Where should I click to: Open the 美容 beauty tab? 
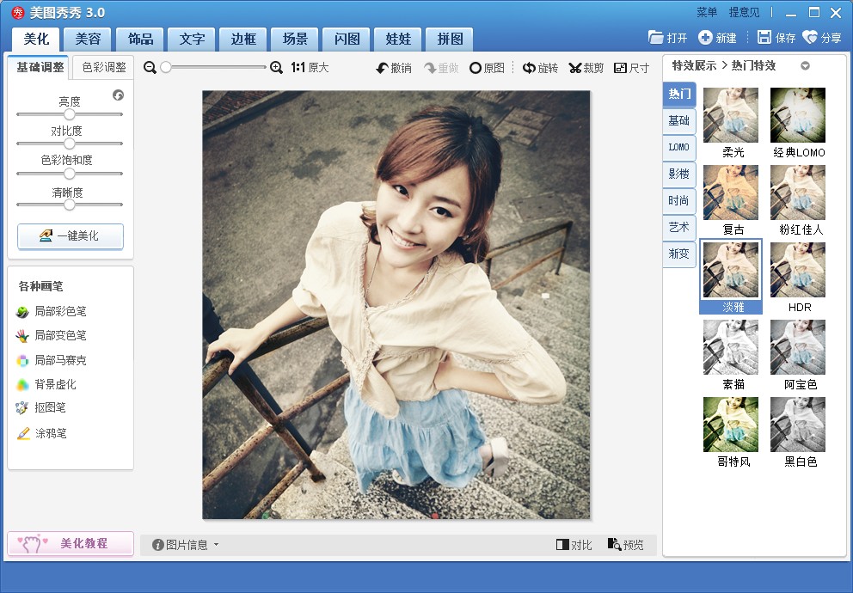click(88, 40)
